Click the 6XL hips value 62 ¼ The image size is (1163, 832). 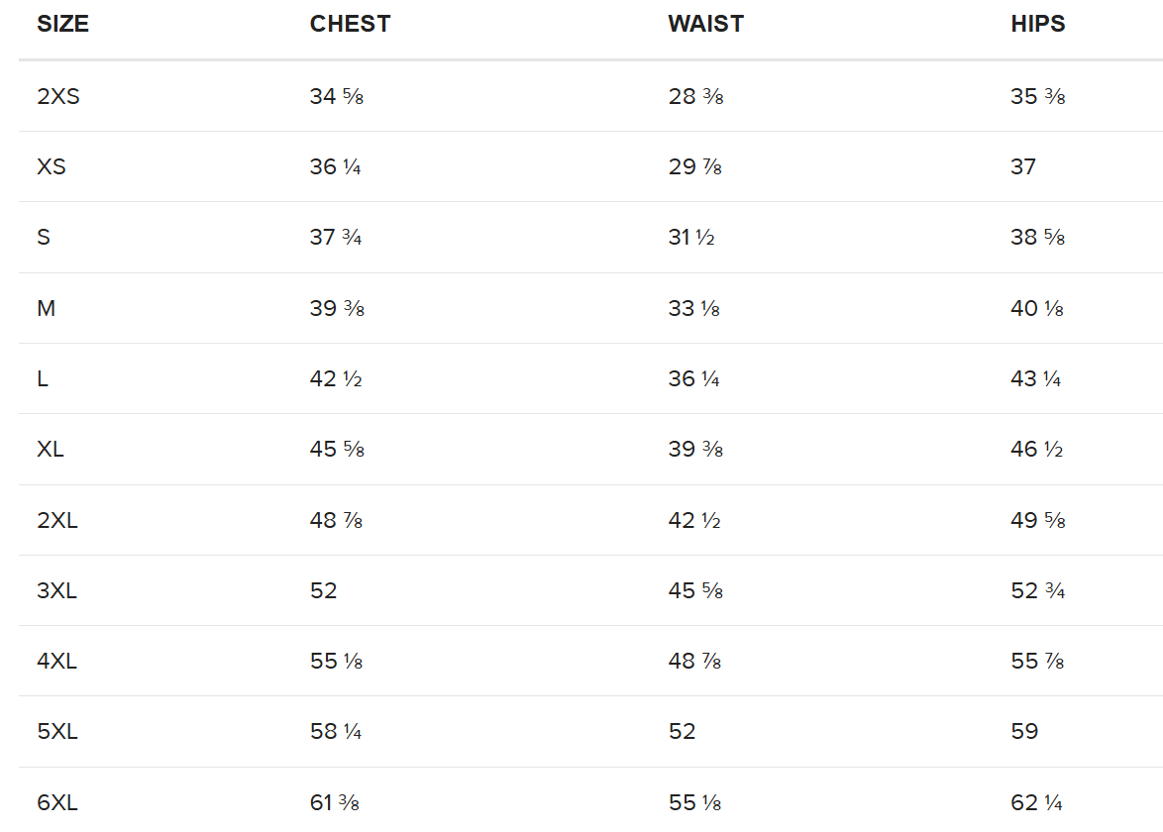point(1036,802)
